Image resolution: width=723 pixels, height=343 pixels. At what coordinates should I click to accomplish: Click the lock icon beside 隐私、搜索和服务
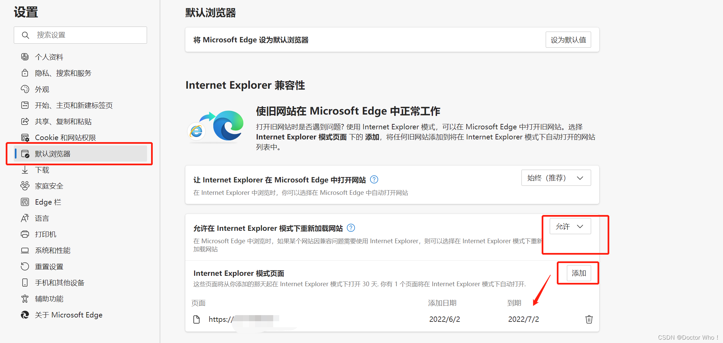pos(25,73)
